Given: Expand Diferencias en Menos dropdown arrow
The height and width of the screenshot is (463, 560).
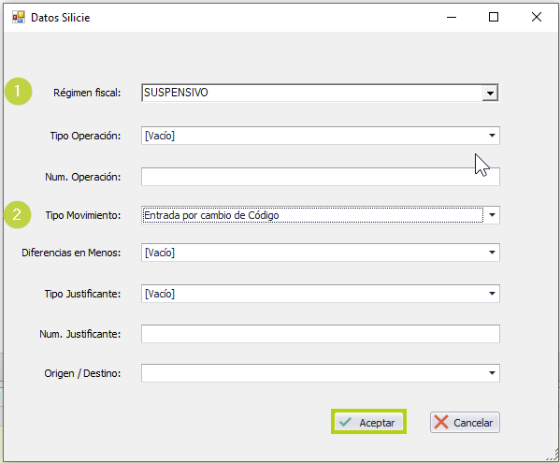Looking at the screenshot, I should pos(492,253).
